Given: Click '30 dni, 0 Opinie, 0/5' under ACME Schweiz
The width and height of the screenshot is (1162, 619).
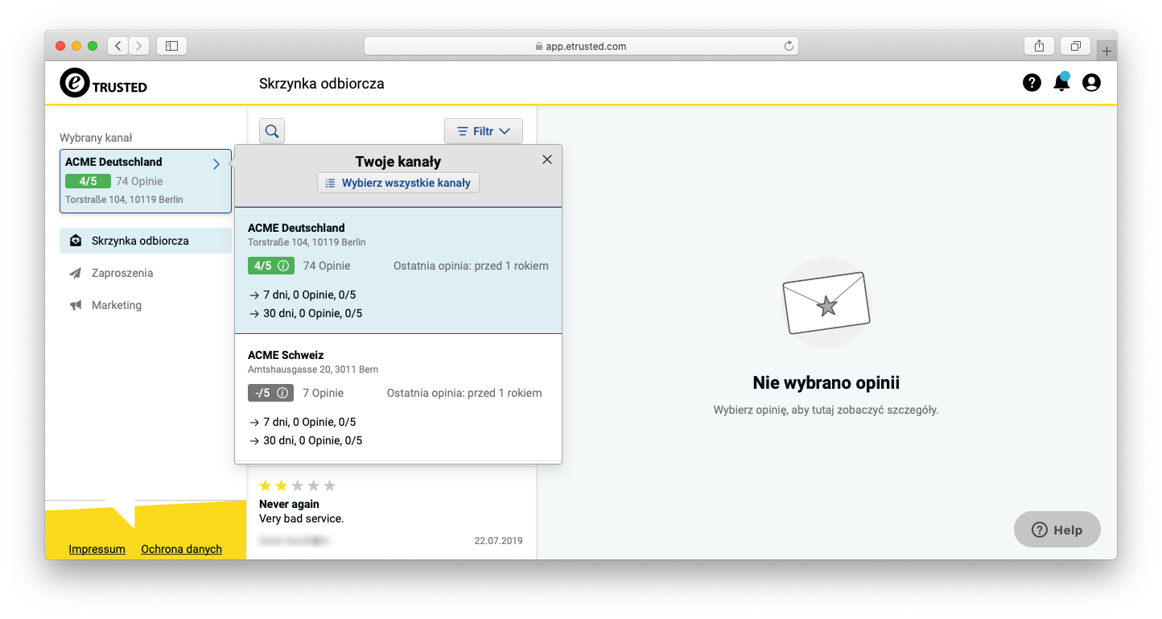Looking at the screenshot, I should pos(313,440).
